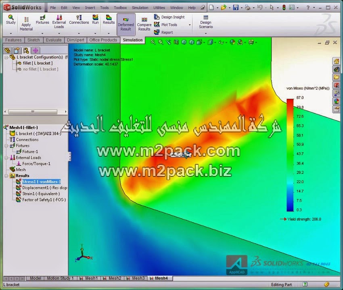This screenshot has height=290, width=343.
Task: Expand the Results dropdown arrow
Action: tap(109, 33)
